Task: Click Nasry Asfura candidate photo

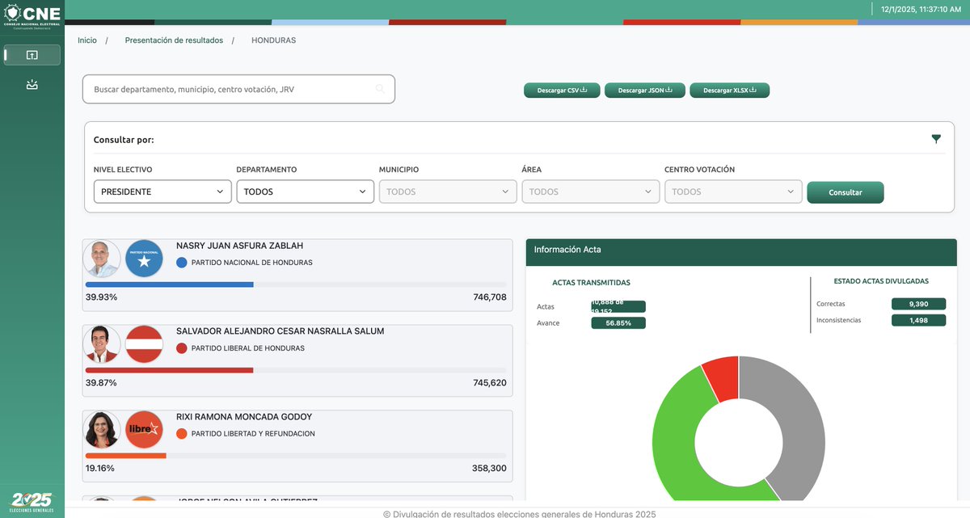Action: 102,259
